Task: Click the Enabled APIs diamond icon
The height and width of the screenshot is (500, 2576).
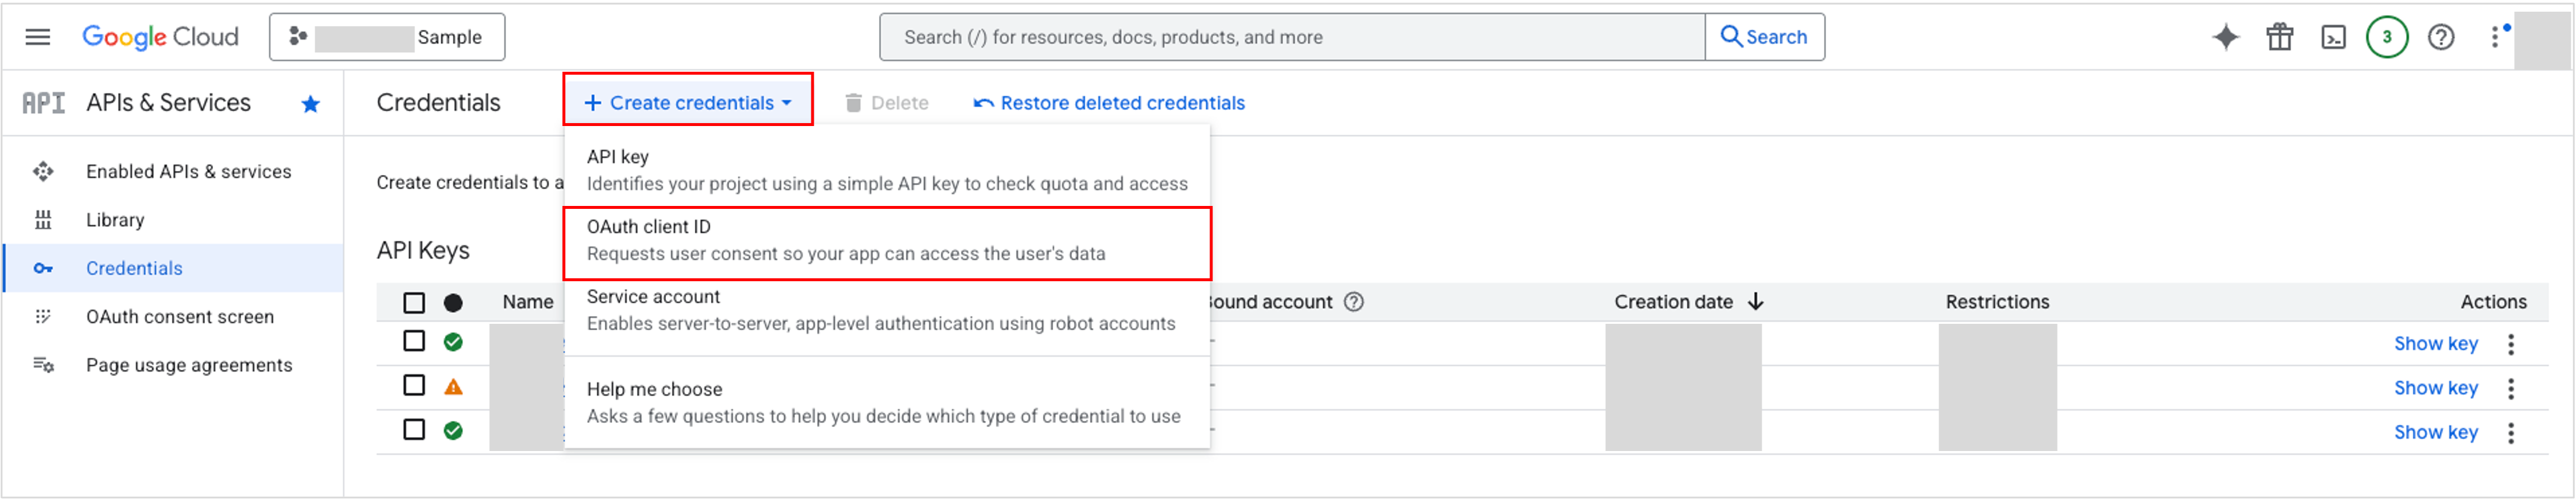Action: (x=43, y=172)
